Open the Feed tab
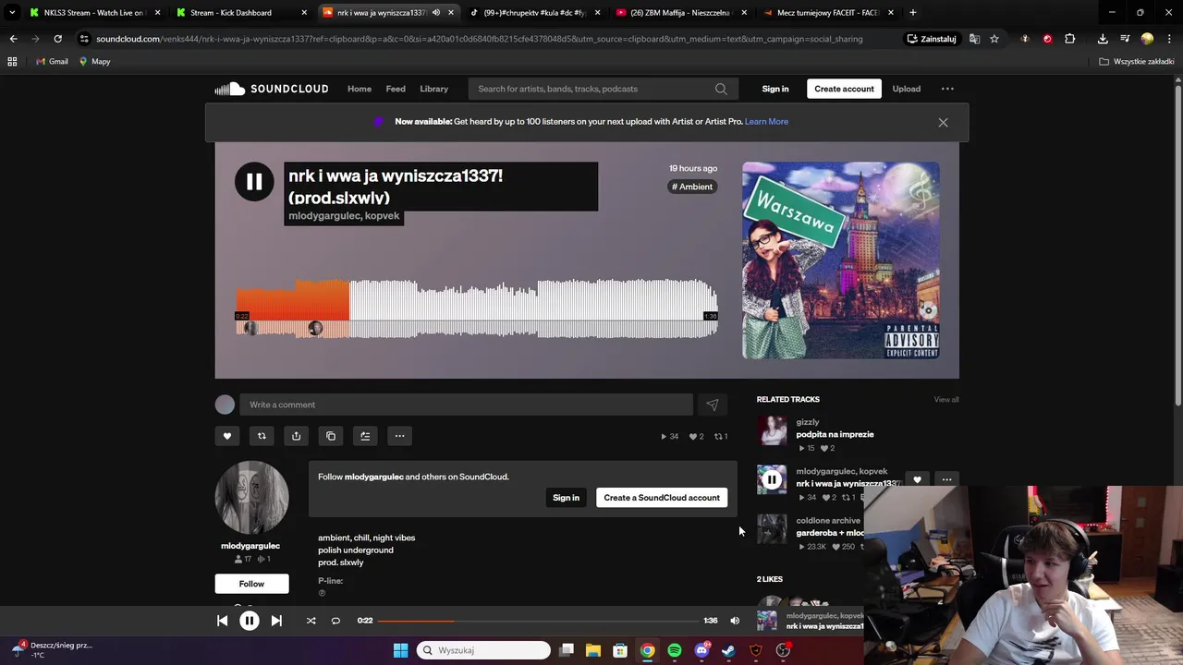Viewport: 1183px width, 665px height. coord(396,89)
